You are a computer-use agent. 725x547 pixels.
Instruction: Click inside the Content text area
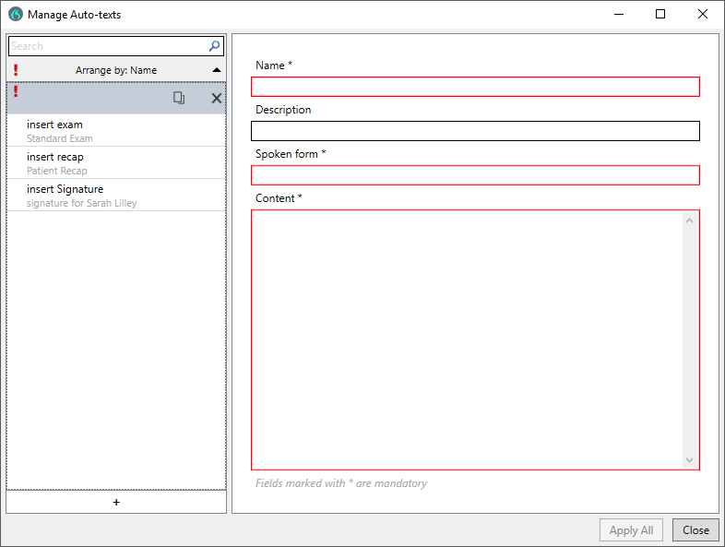click(x=467, y=339)
